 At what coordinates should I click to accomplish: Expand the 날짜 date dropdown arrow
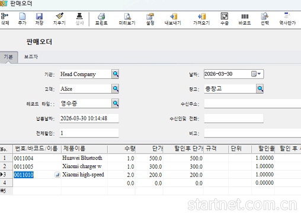coord(259,74)
